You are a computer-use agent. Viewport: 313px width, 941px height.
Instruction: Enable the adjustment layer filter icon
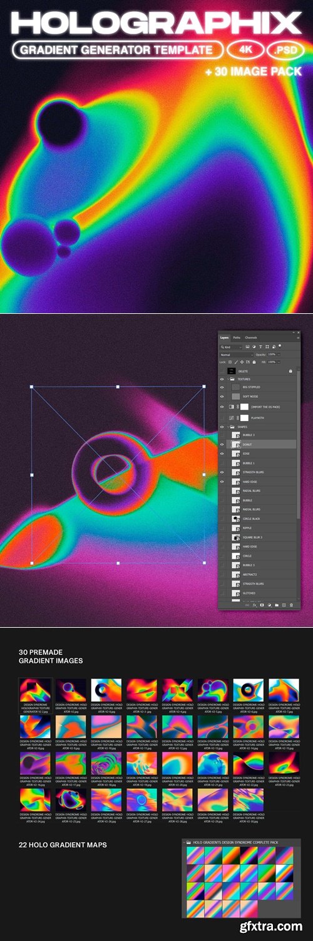coord(254,347)
